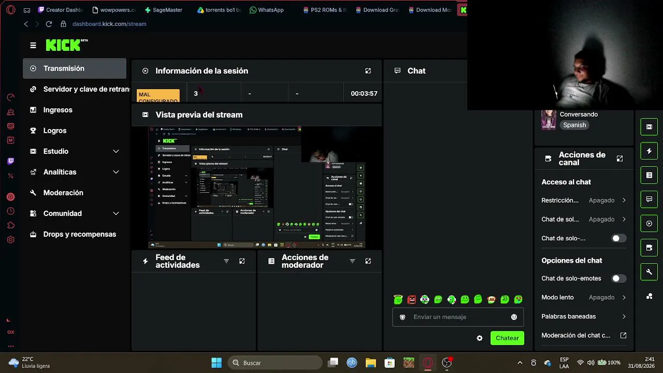The height and width of the screenshot is (373, 663).
Task: Pop out the Información de la sesión panel
Action: click(368, 71)
